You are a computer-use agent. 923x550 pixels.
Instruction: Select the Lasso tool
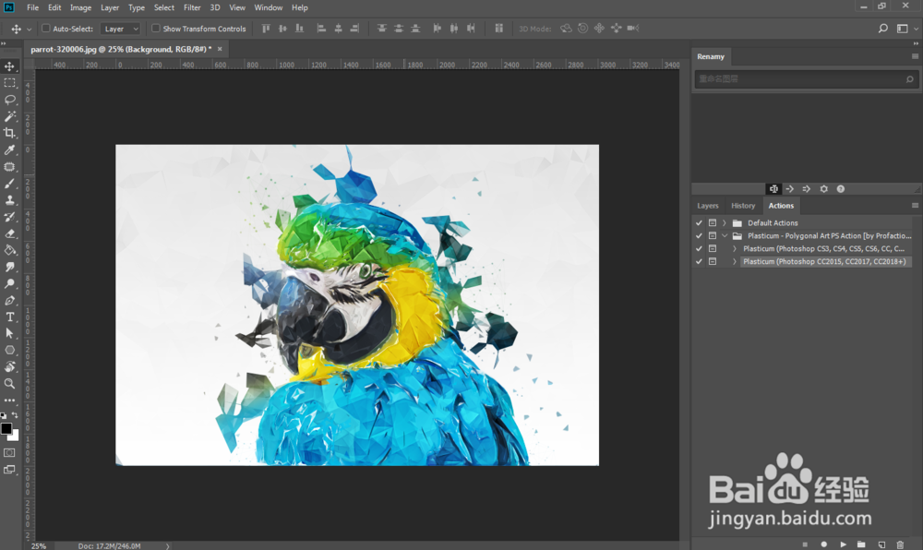(x=9, y=100)
